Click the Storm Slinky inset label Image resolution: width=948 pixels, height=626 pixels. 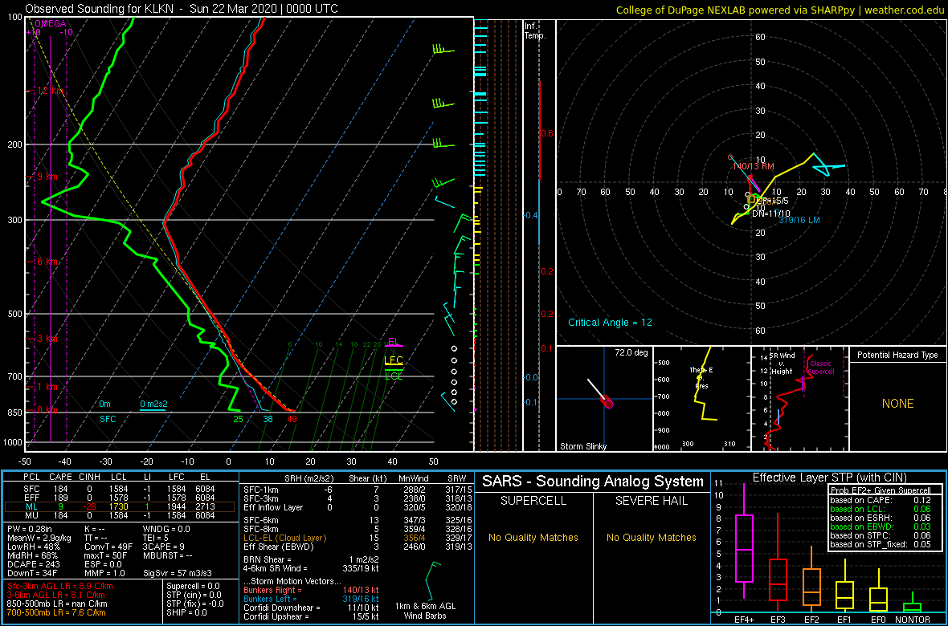pyautogui.click(x=582, y=446)
